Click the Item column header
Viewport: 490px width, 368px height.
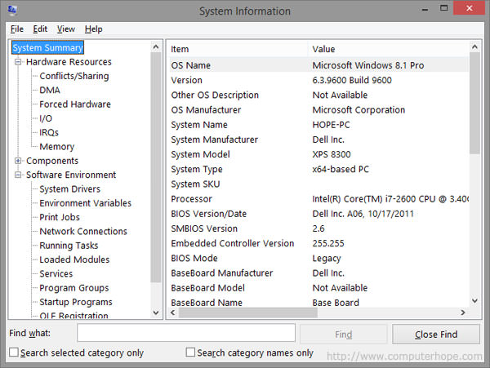[238, 49]
